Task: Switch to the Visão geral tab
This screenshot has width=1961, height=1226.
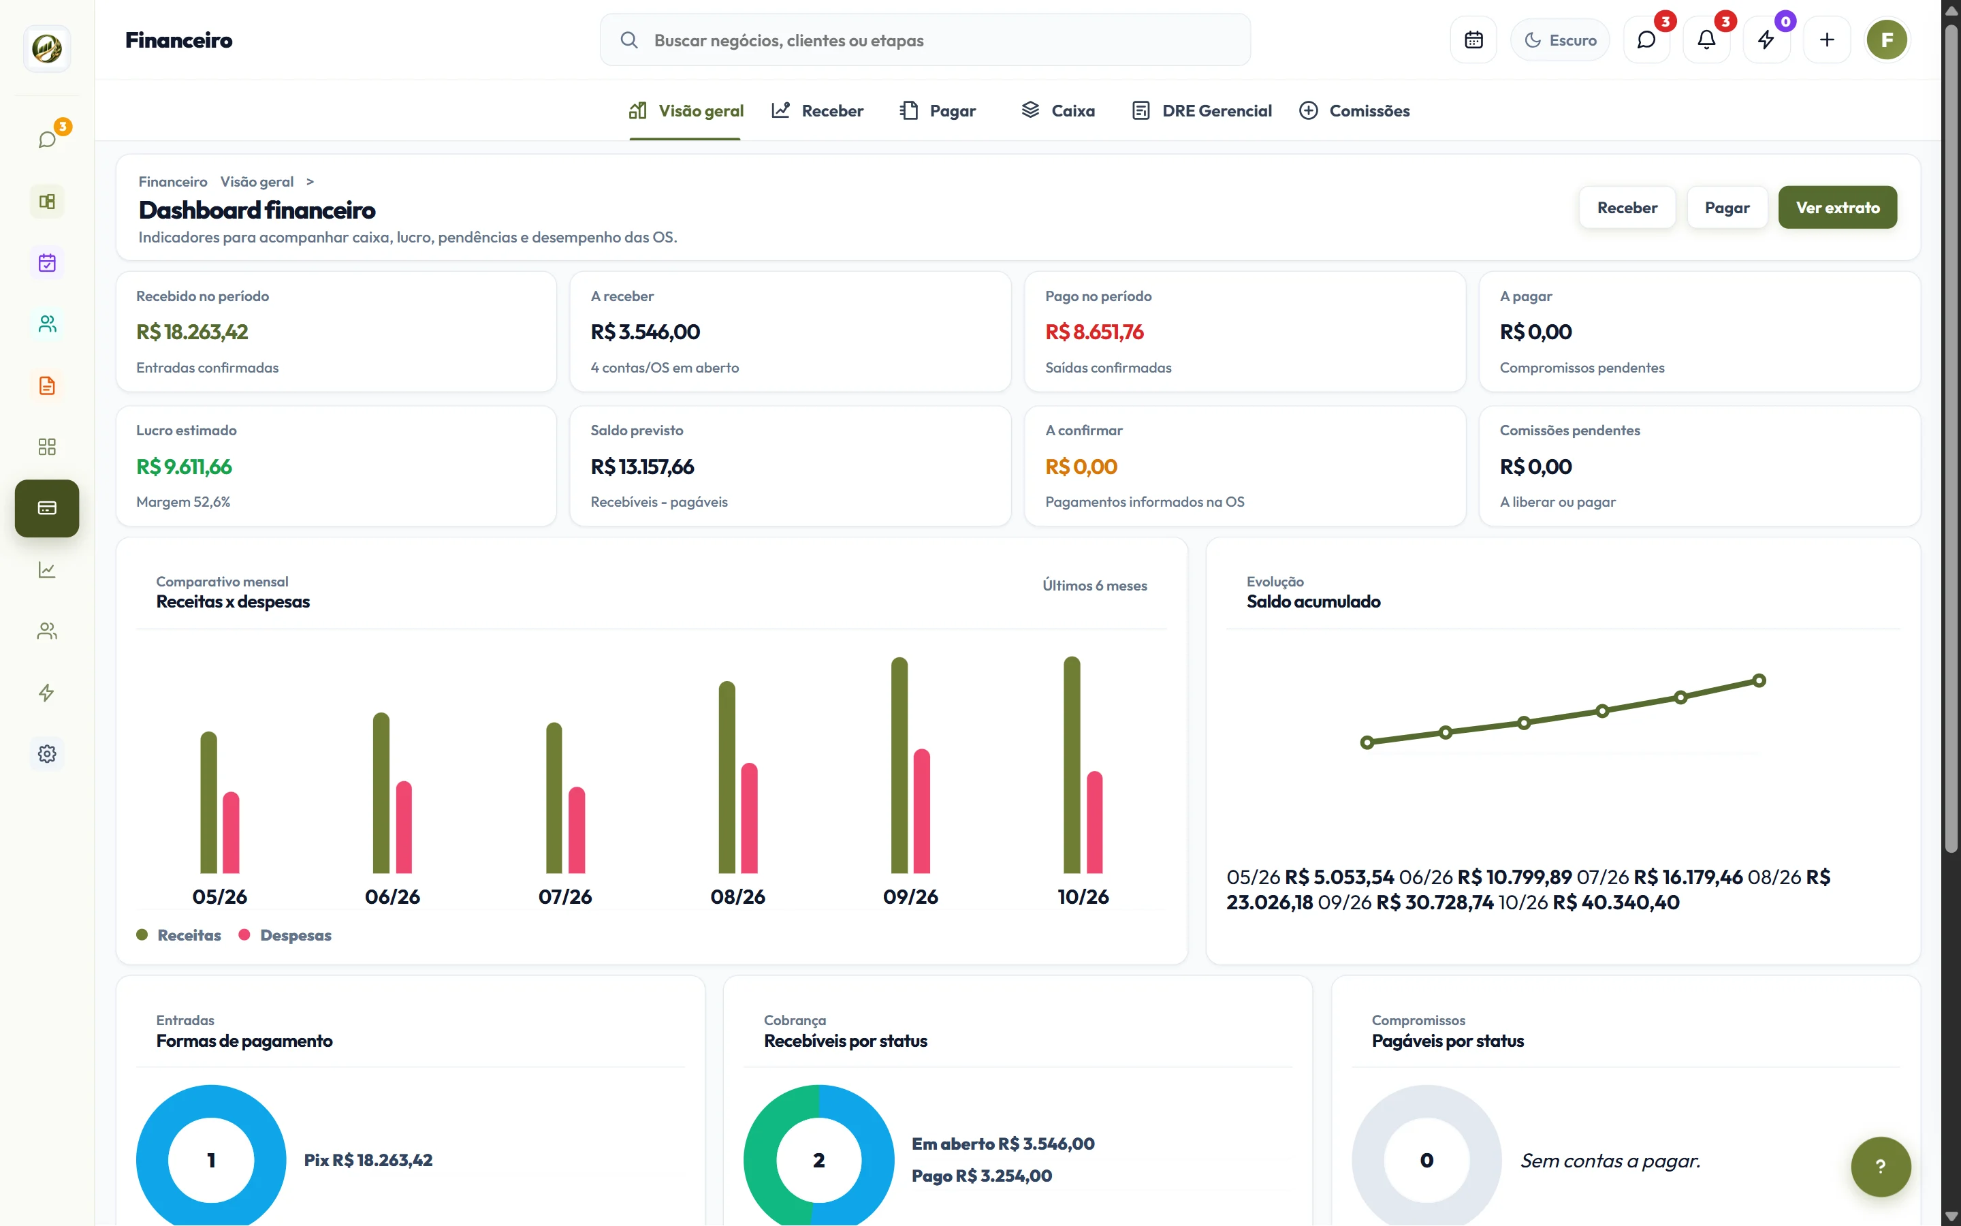Action: click(686, 111)
